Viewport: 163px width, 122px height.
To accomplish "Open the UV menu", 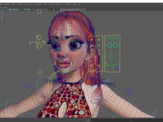I will [62, 4].
